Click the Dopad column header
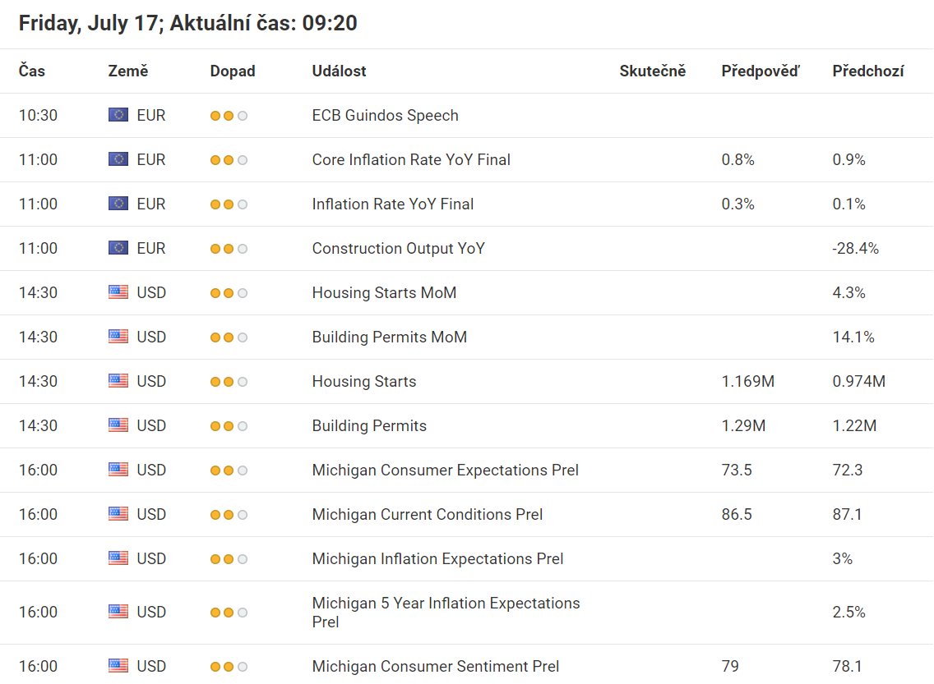This screenshot has height=684, width=934. pyautogui.click(x=233, y=71)
